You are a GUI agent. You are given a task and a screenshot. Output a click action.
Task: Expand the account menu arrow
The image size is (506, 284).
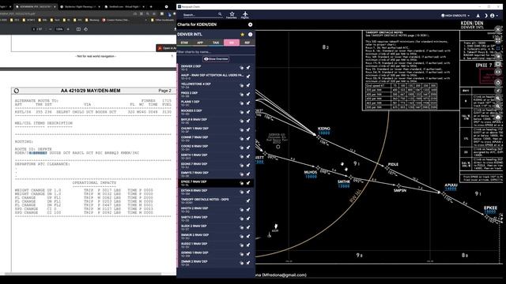[x=497, y=16]
